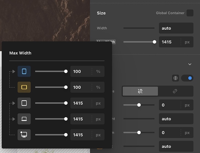
Task: Check the Global Container checkbox
Action: tap(190, 13)
